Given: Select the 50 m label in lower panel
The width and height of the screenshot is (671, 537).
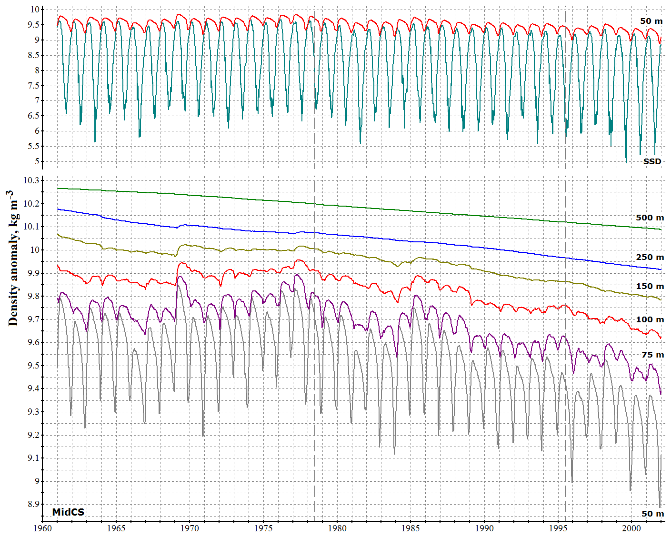Looking at the screenshot, I should tap(652, 514).
